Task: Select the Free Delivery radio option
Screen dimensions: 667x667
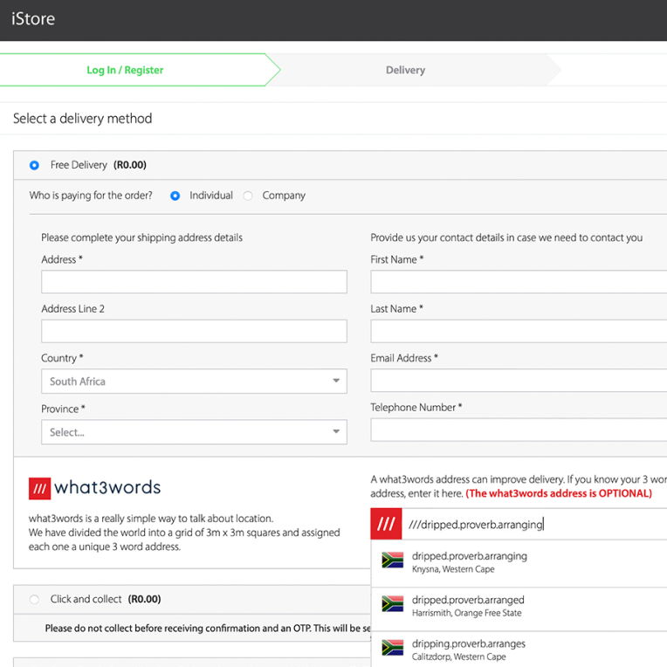Action: tap(34, 165)
